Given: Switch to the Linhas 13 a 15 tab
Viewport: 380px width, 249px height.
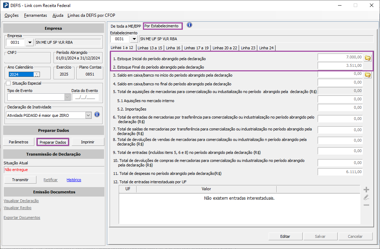Looking at the screenshot, I should [150, 48].
